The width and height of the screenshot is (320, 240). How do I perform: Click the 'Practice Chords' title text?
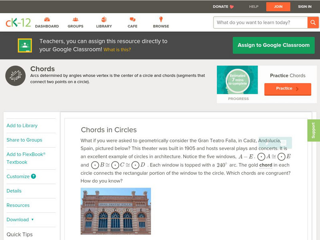pyautogui.click(x=288, y=76)
